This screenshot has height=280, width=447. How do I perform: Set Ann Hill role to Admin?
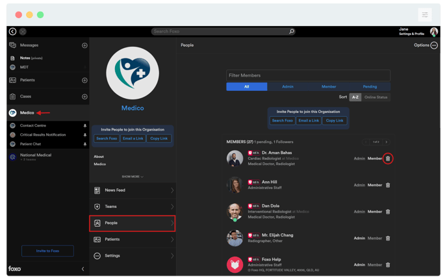click(x=359, y=185)
